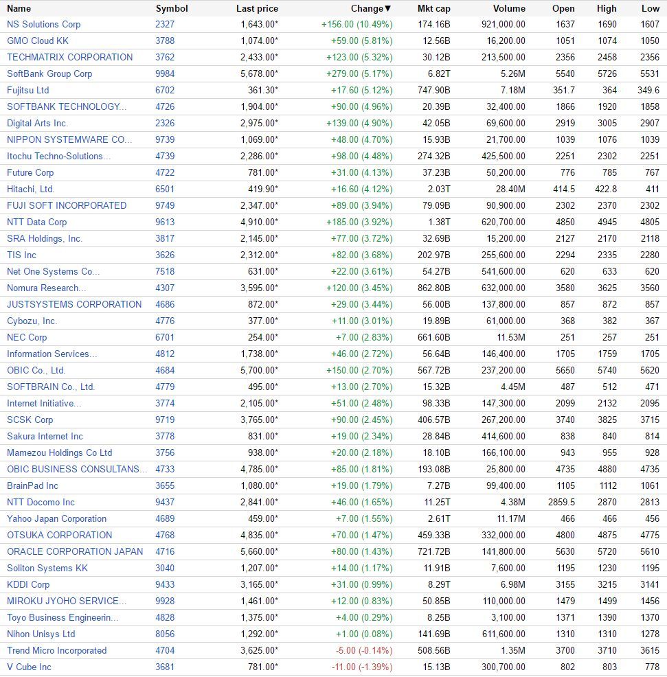Viewport: 667px width, 677px height.
Task: Open SOFTBANK TECHNOLOGY... link
Action: click(x=67, y=106)
